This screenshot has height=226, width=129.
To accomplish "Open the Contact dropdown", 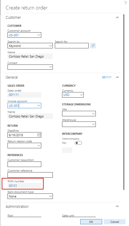I will click(30, 67).
